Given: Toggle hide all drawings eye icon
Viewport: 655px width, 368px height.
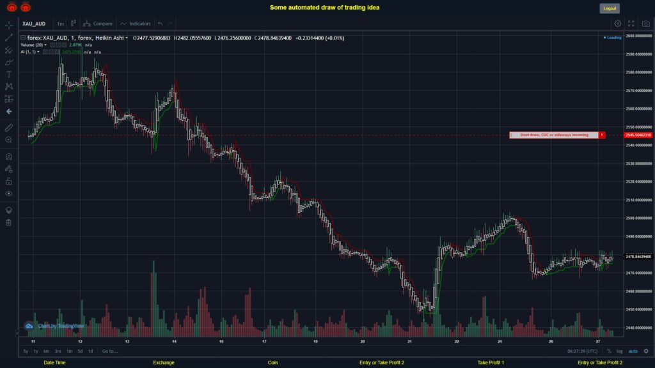Looking at the screenshot, I should click(x=9, y=194).
